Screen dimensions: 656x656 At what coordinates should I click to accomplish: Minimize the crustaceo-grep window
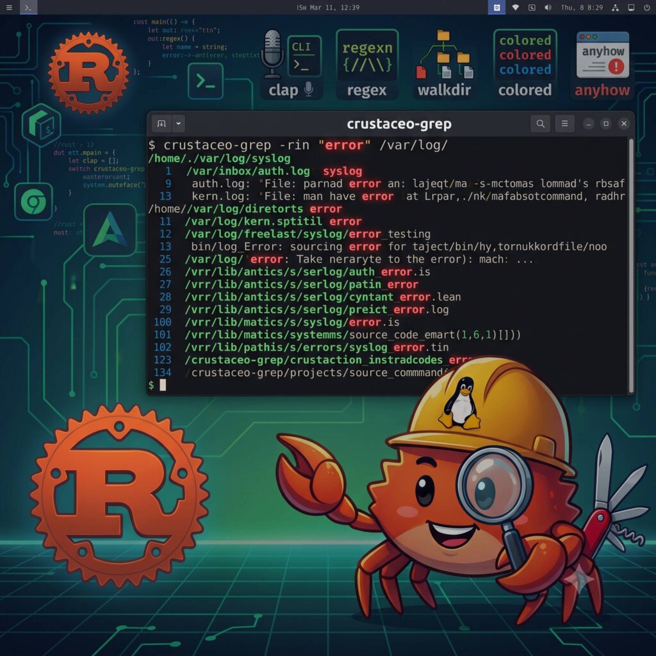click(x=588, y=124)
